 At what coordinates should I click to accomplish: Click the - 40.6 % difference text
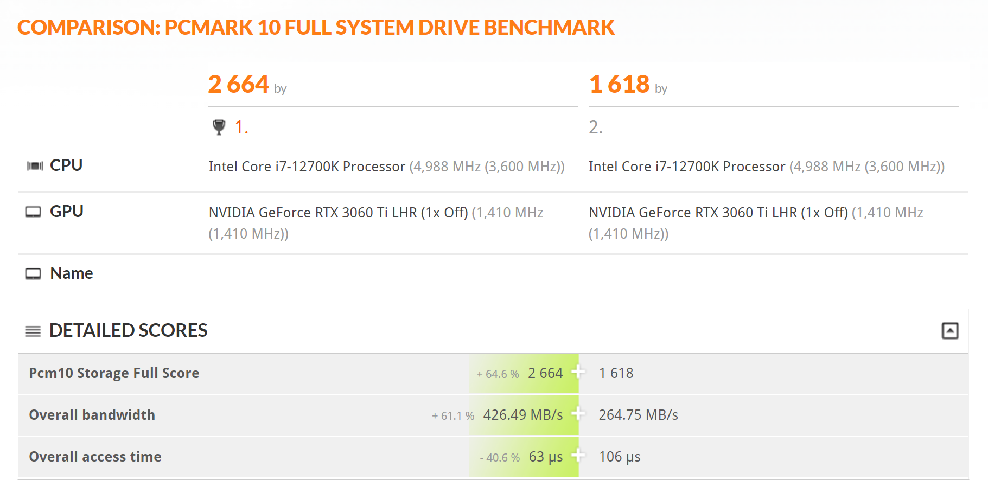500,458
